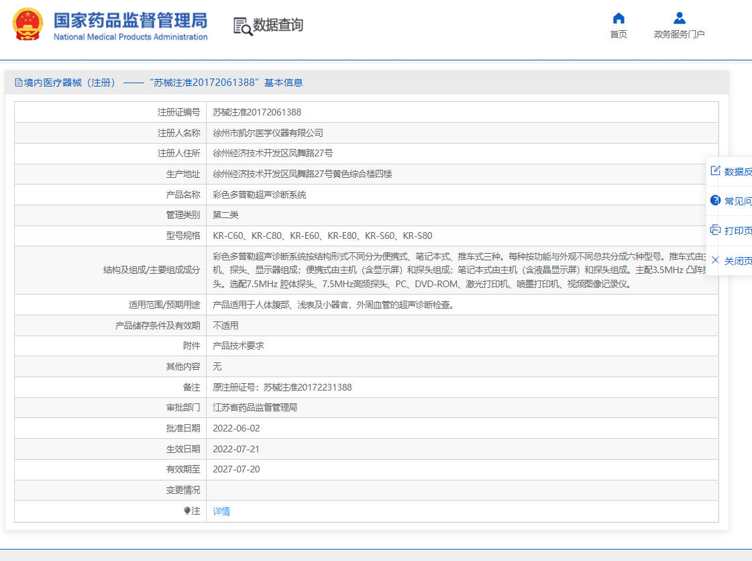752x561 pixels.
Task: Click National Medical Products Administration text
Action: (131, 38)
